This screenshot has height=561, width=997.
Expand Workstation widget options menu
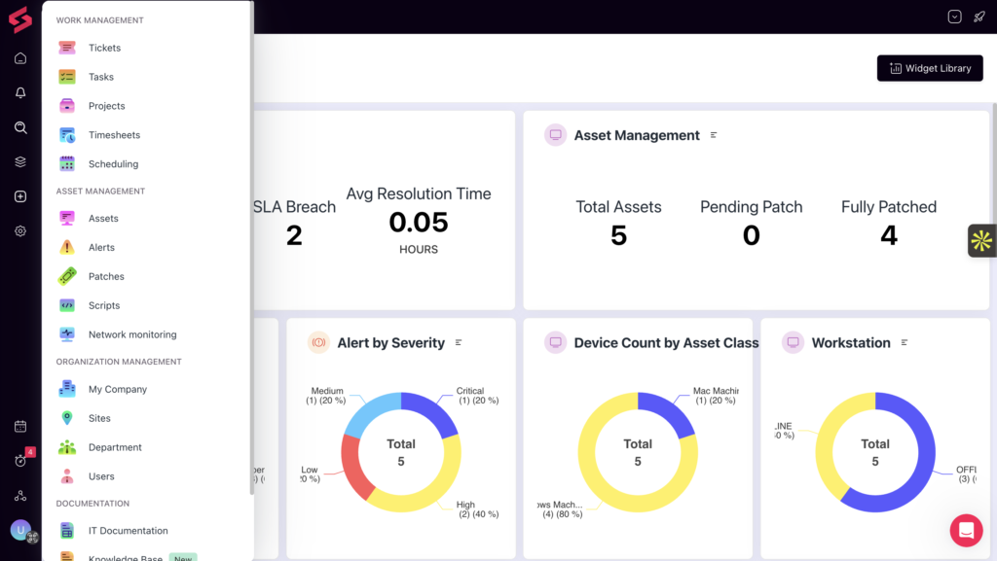(905, 342)
